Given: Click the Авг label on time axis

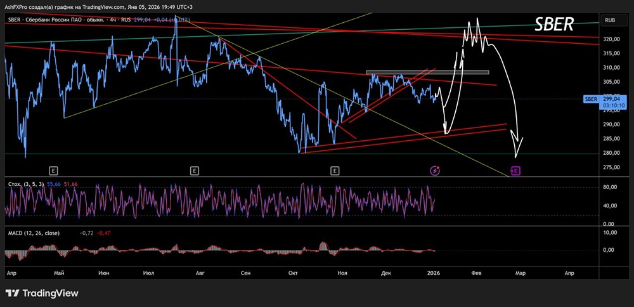Looking at the screenshot, I should [200, 273].
